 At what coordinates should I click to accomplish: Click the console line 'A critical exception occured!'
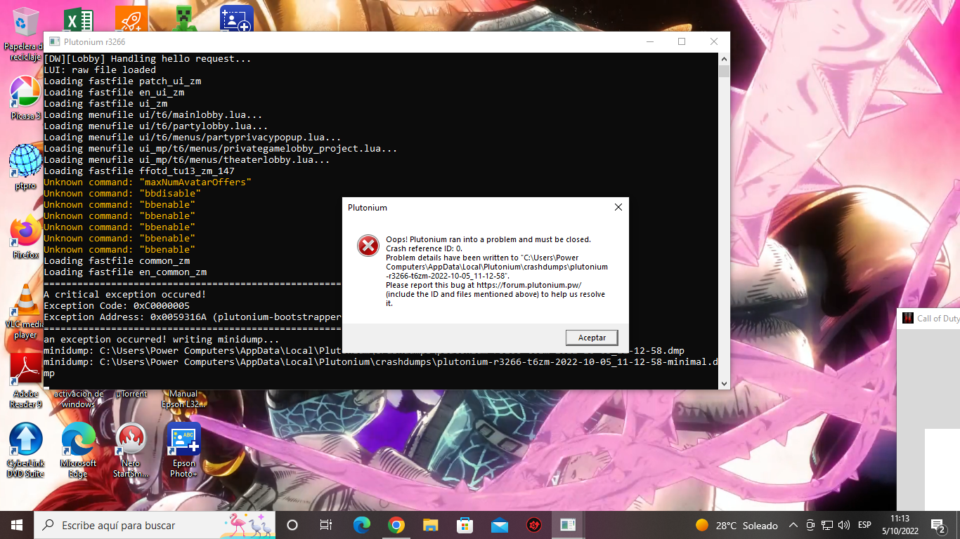pyautogui.click(x=124, y=294)
